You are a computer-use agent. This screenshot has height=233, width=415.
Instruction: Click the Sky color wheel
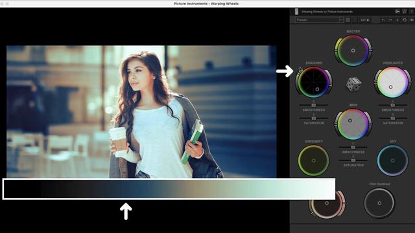coord(392,161)
